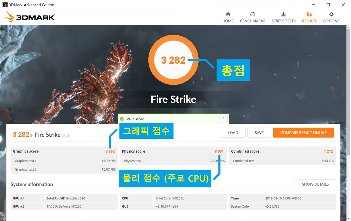Screen dimensions: 351x221
Task: Select the Results tab
Action: [309, 17]
